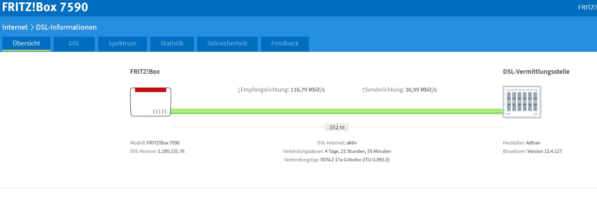Open the Übersicht tab

point(26,43)
